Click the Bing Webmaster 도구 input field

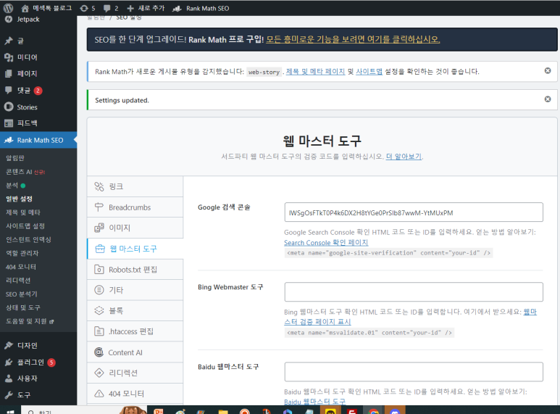coord(414,292)
